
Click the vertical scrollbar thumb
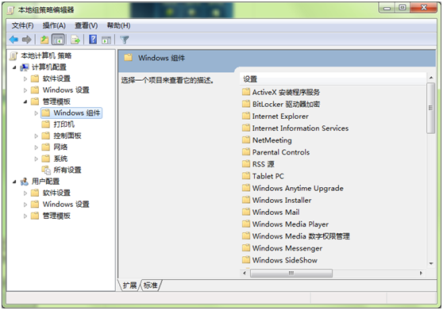coord(431,108)
